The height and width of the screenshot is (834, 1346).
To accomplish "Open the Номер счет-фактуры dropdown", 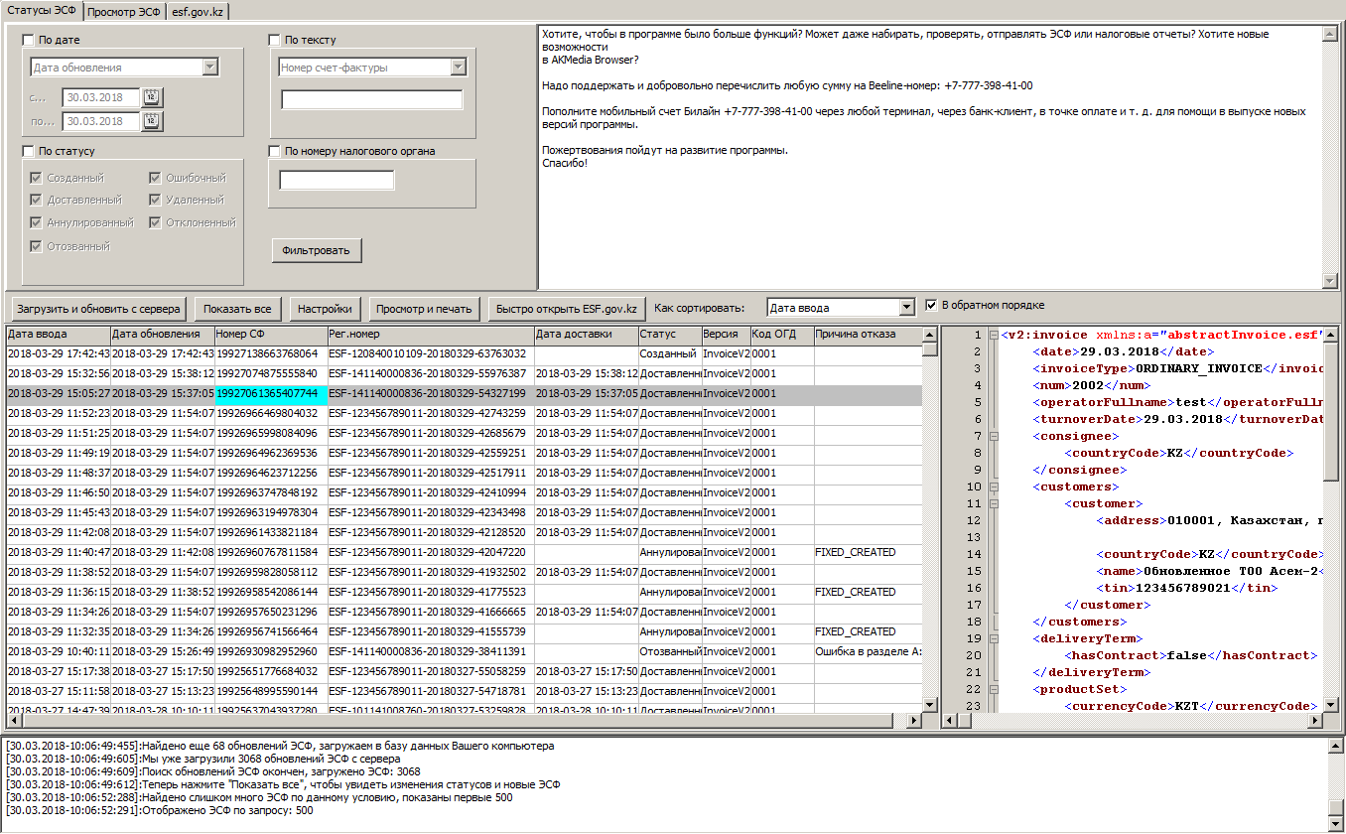I will coord(458,68).
